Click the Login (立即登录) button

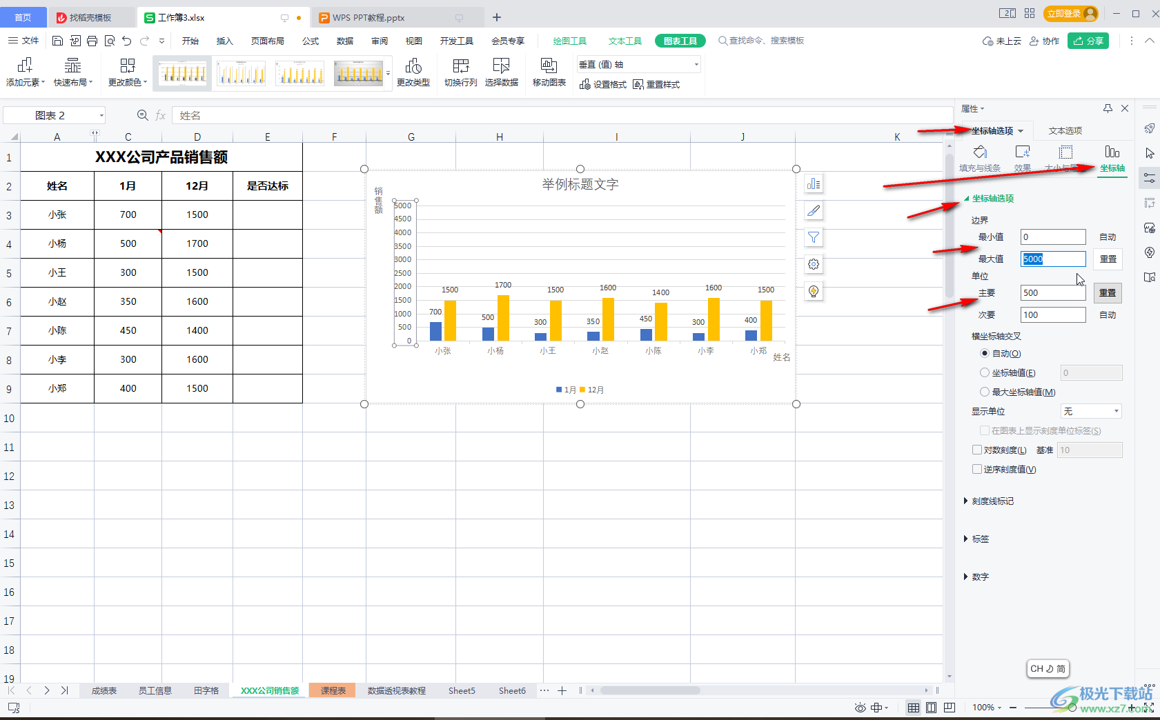(x=1070, y=13)
